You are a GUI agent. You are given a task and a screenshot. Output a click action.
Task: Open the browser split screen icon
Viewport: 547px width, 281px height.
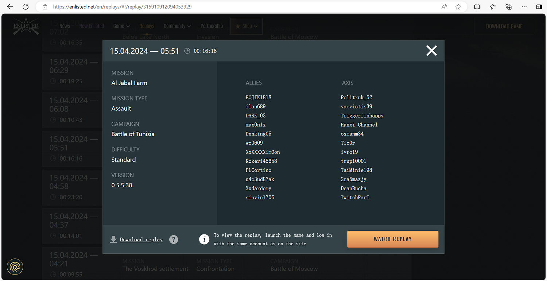tap(477, 7)
